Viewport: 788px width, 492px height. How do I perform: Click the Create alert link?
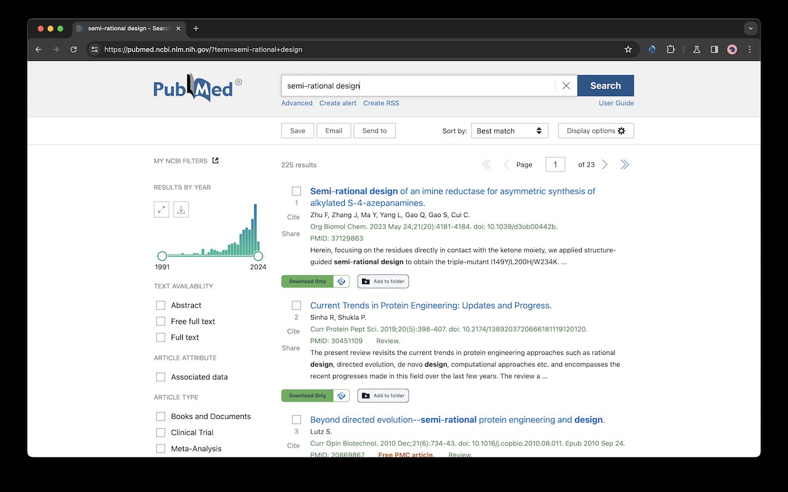tap(338, 103)
